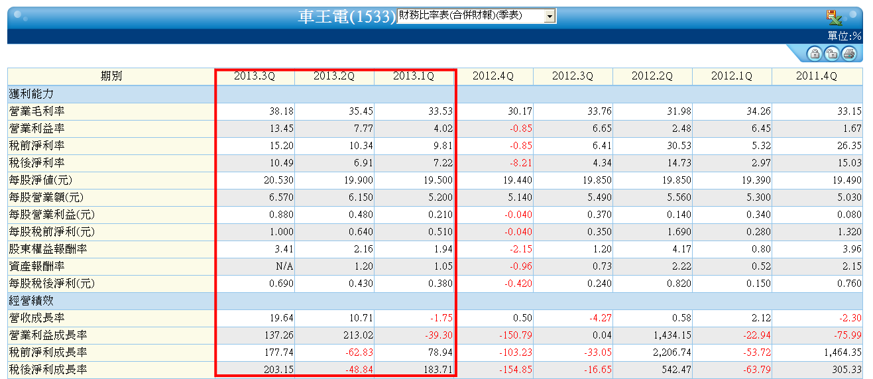Select the 2013.3Q column header

(x=255, y=76)
